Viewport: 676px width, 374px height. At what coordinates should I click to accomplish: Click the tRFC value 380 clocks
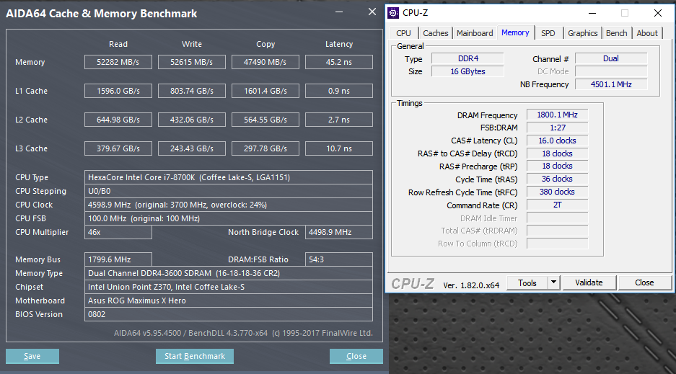point(557,192)
